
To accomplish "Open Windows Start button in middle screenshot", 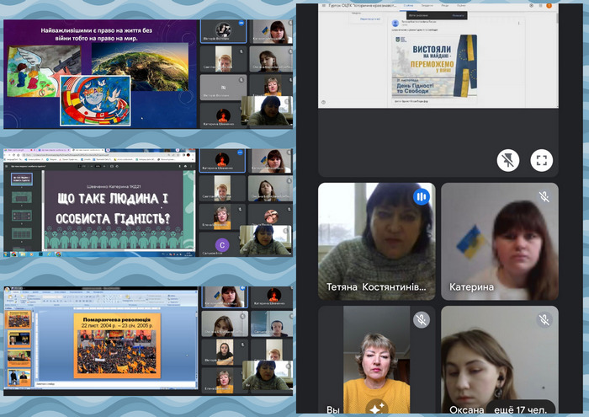I will click(x=7, y=254).
